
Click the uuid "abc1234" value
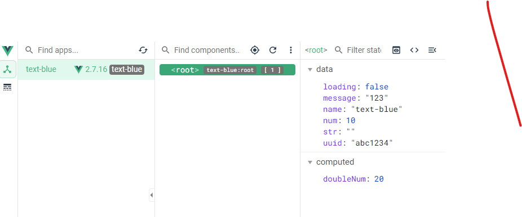(372, 143)
